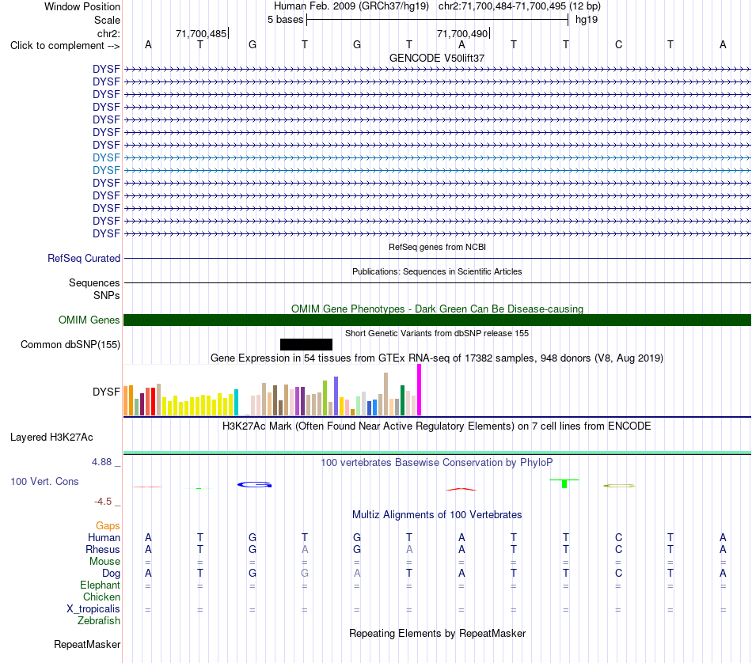Viewport: 752px width, 663px height.
Task: Click the black dbSNP variant block
Action: (x=306, y=344)
